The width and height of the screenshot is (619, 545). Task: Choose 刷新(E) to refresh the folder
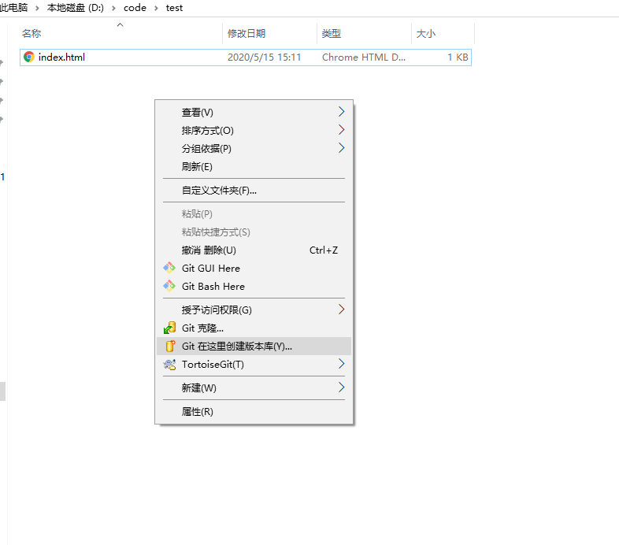(x=254, y=167)
